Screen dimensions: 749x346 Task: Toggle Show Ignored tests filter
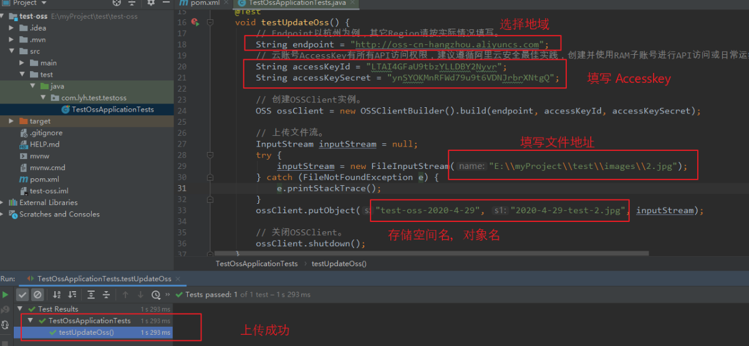(37, 294)
